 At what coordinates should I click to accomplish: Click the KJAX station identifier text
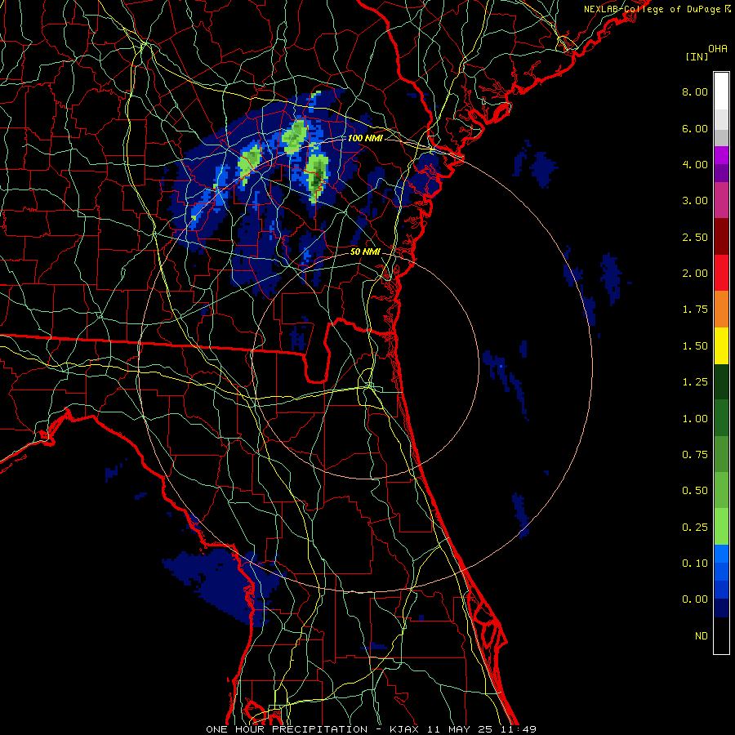[x=403, y=729]
